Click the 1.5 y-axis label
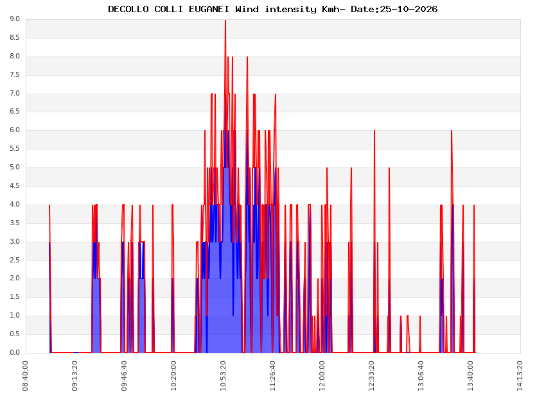This screenshot has width=546, height=417. pyautogui.click(x=15, y=297)
